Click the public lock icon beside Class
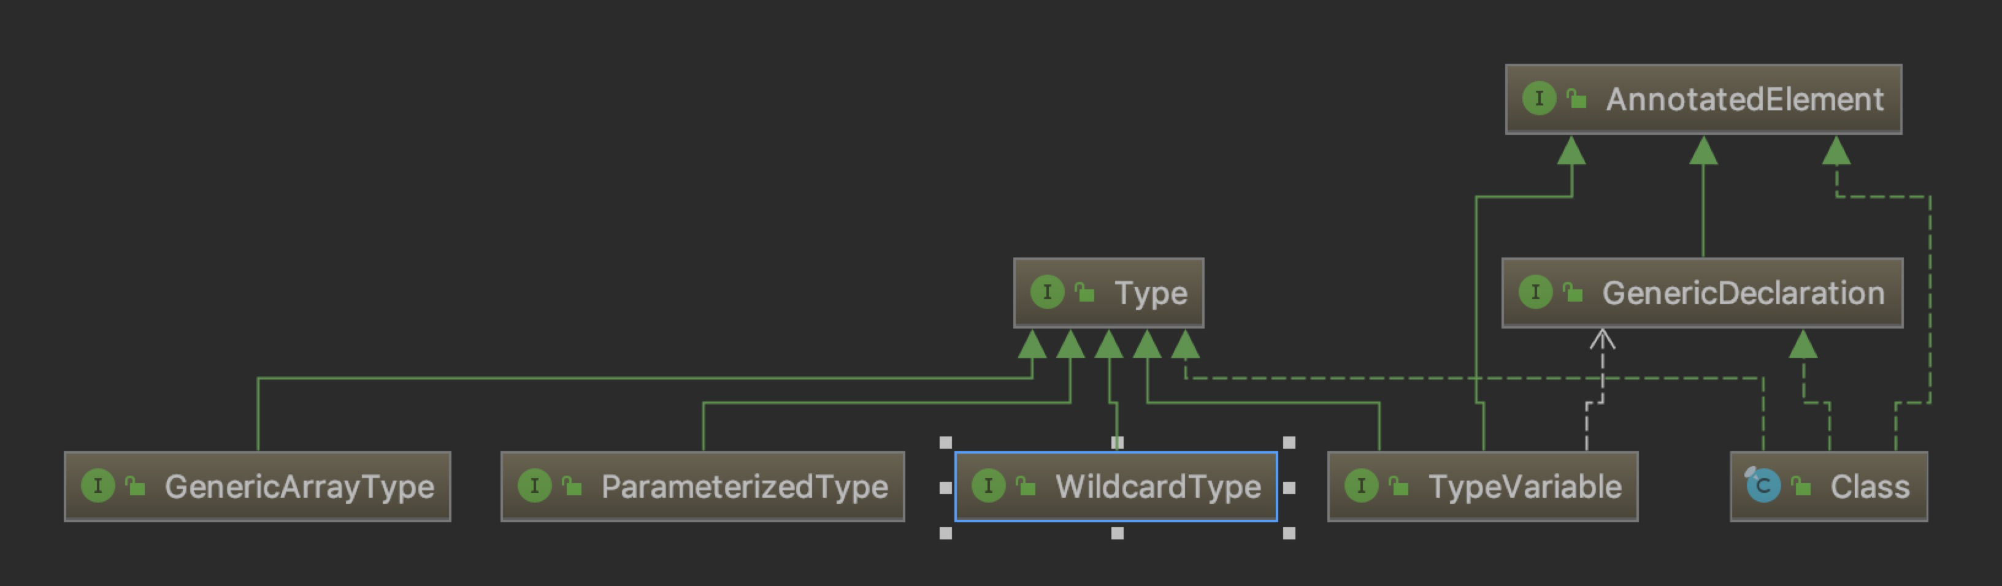This screenshot has width=2002, height=586. (1801, 487)
